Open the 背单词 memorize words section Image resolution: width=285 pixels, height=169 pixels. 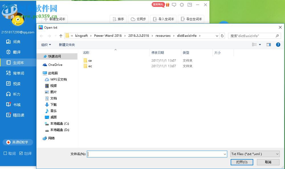(15, 73)
